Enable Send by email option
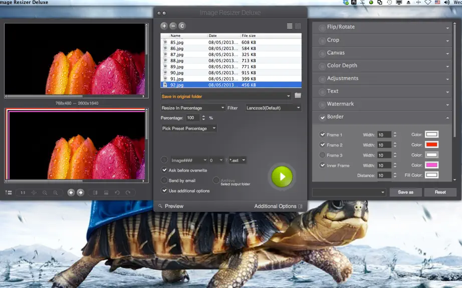This screenshot has height=288, width=462. 164,180
